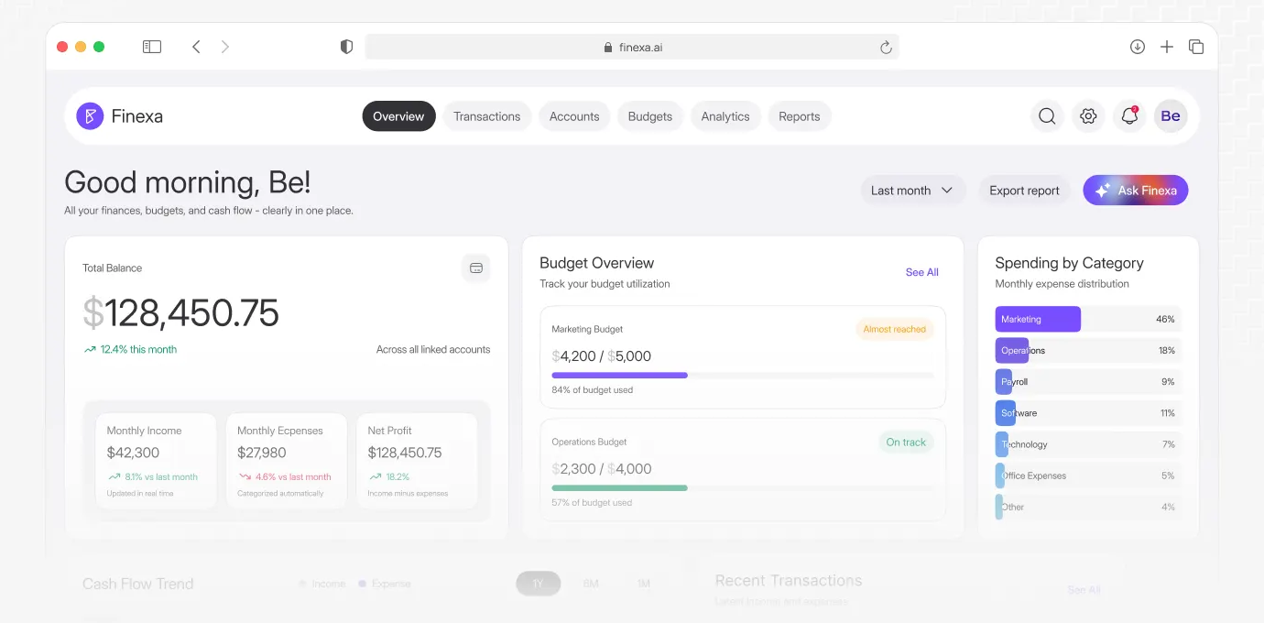Switch to Reports tab

tap(800, 116)
